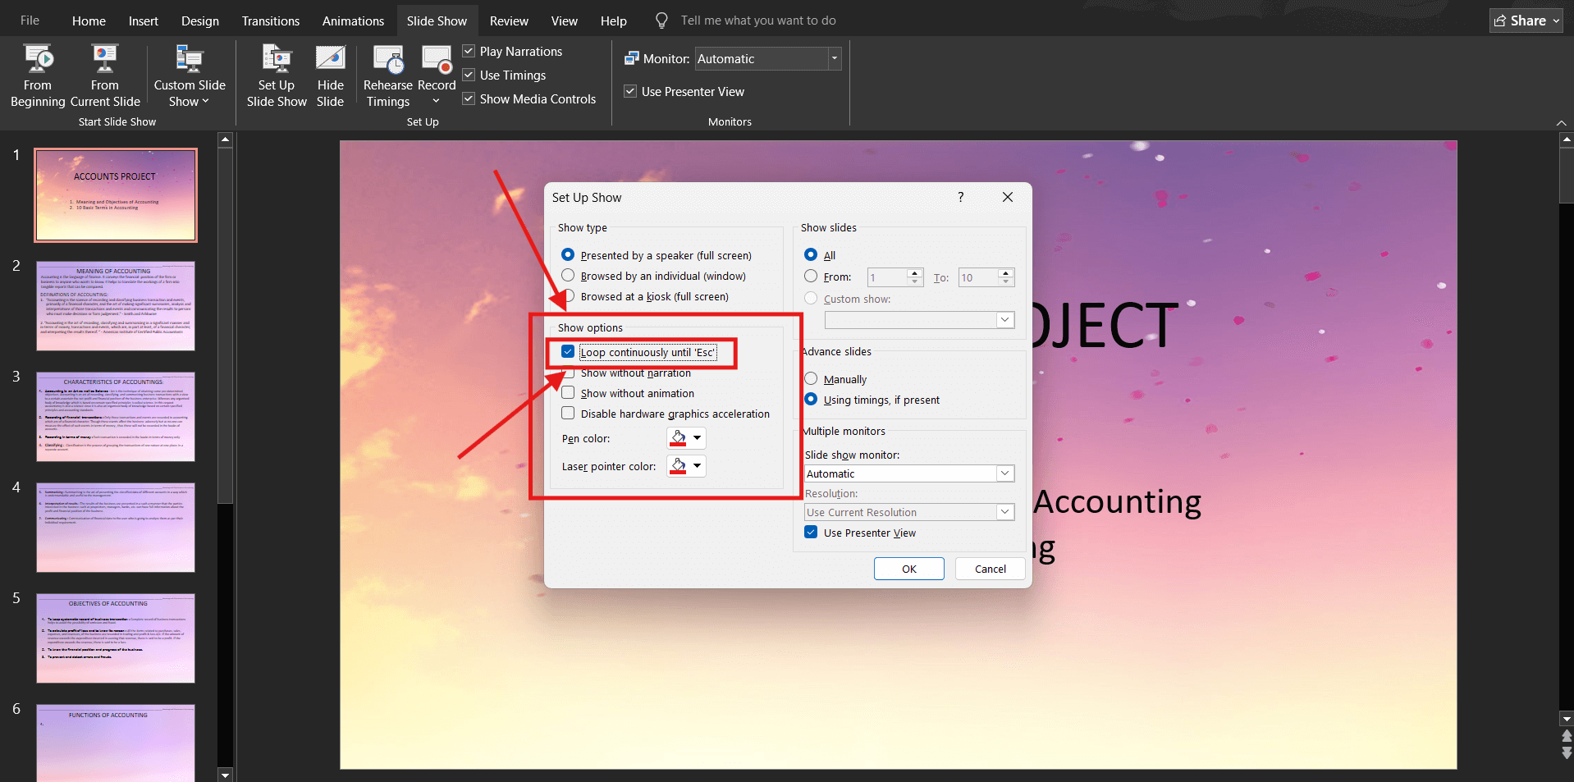The image size is (1574, 782).
Task: Collapse the ribbon with arrow icon
Action: point(1561,123)
